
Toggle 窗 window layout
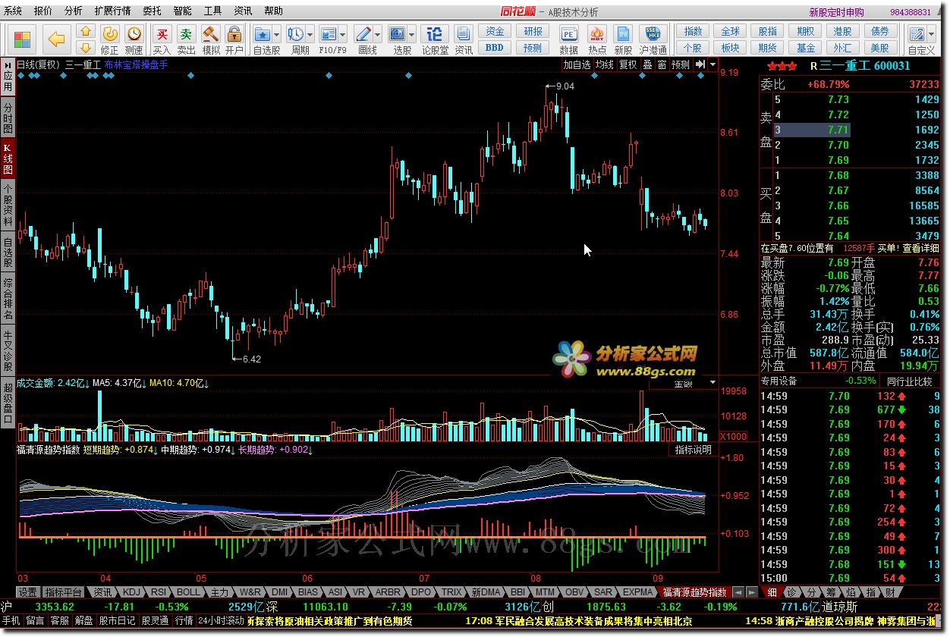(x=662, y=64)
